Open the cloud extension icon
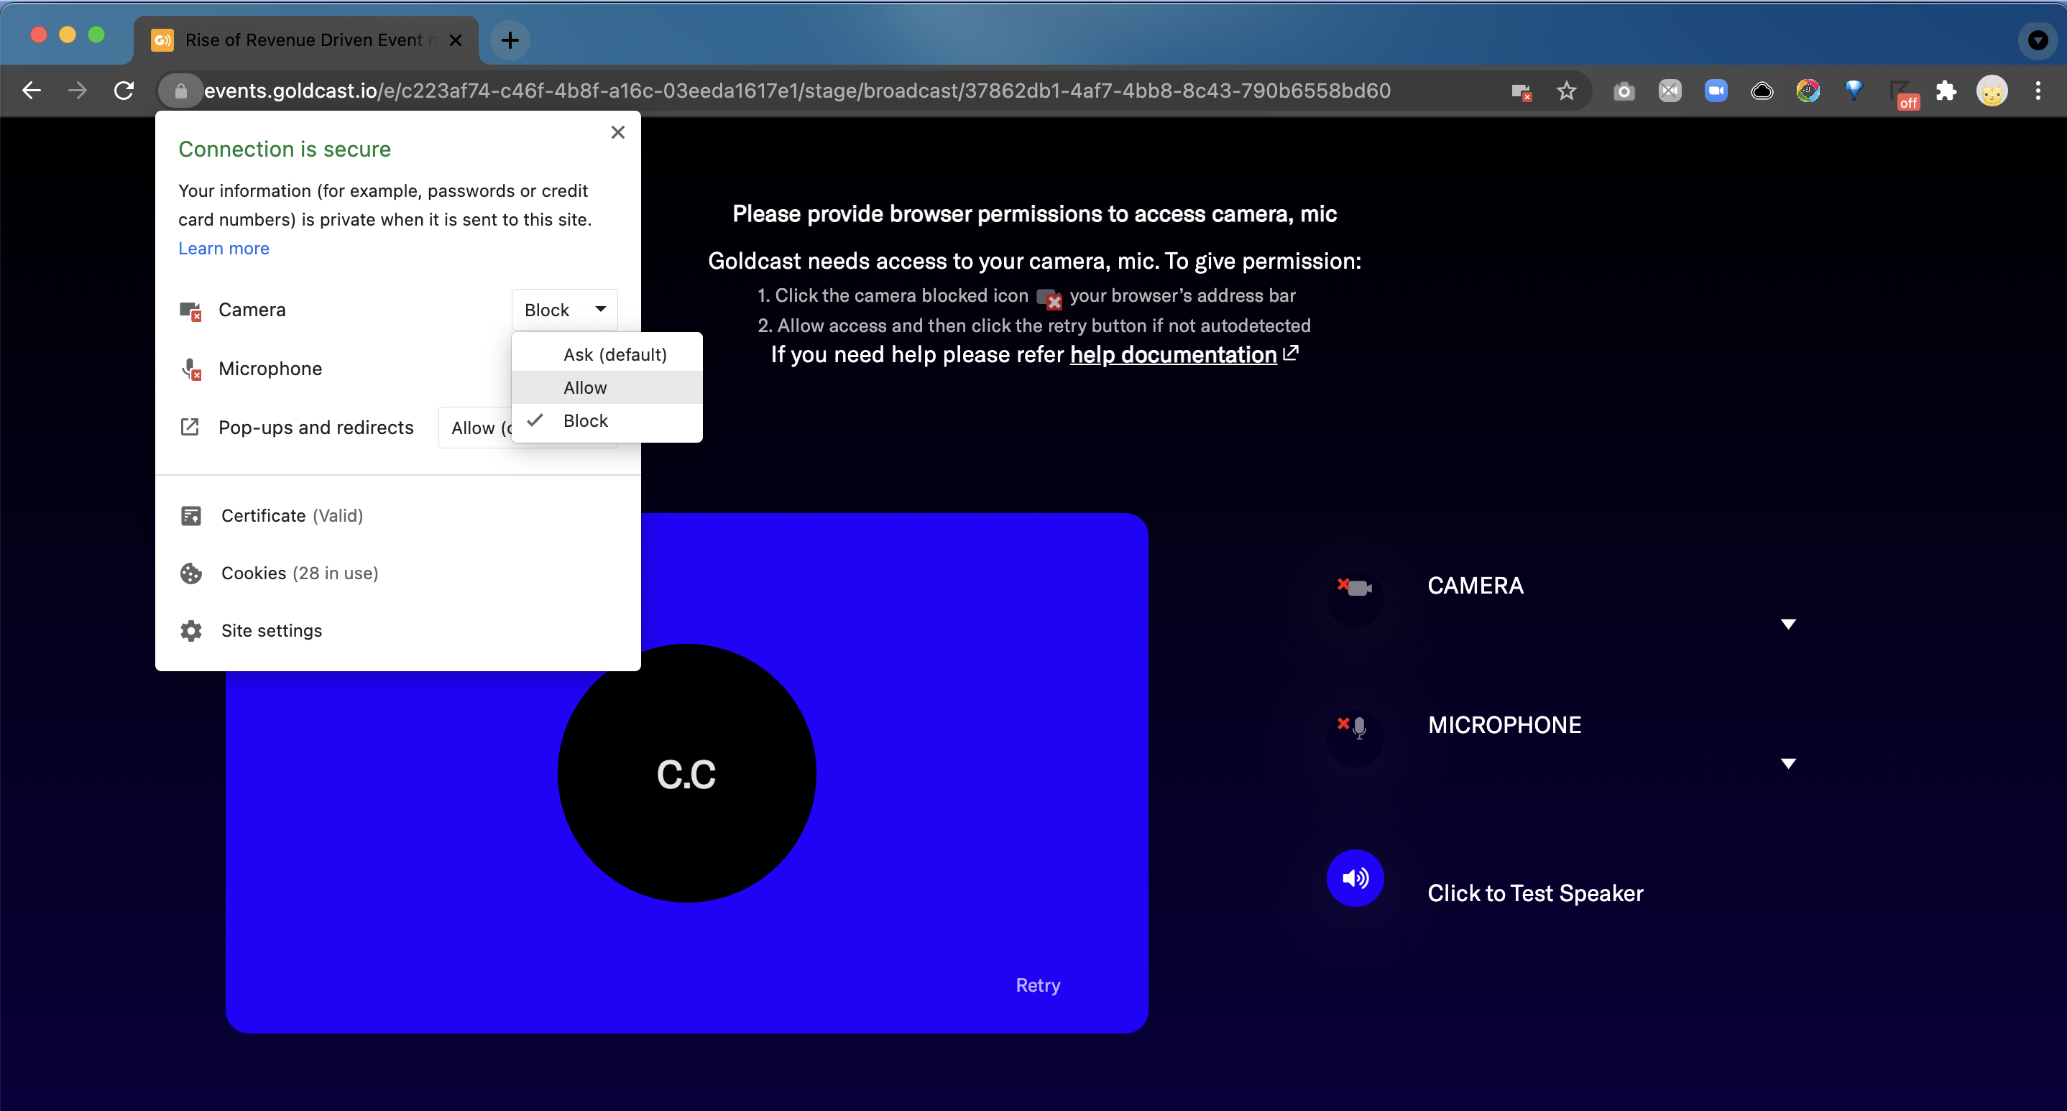This screenshot has width=2067, height=1111. [1762, 91]
